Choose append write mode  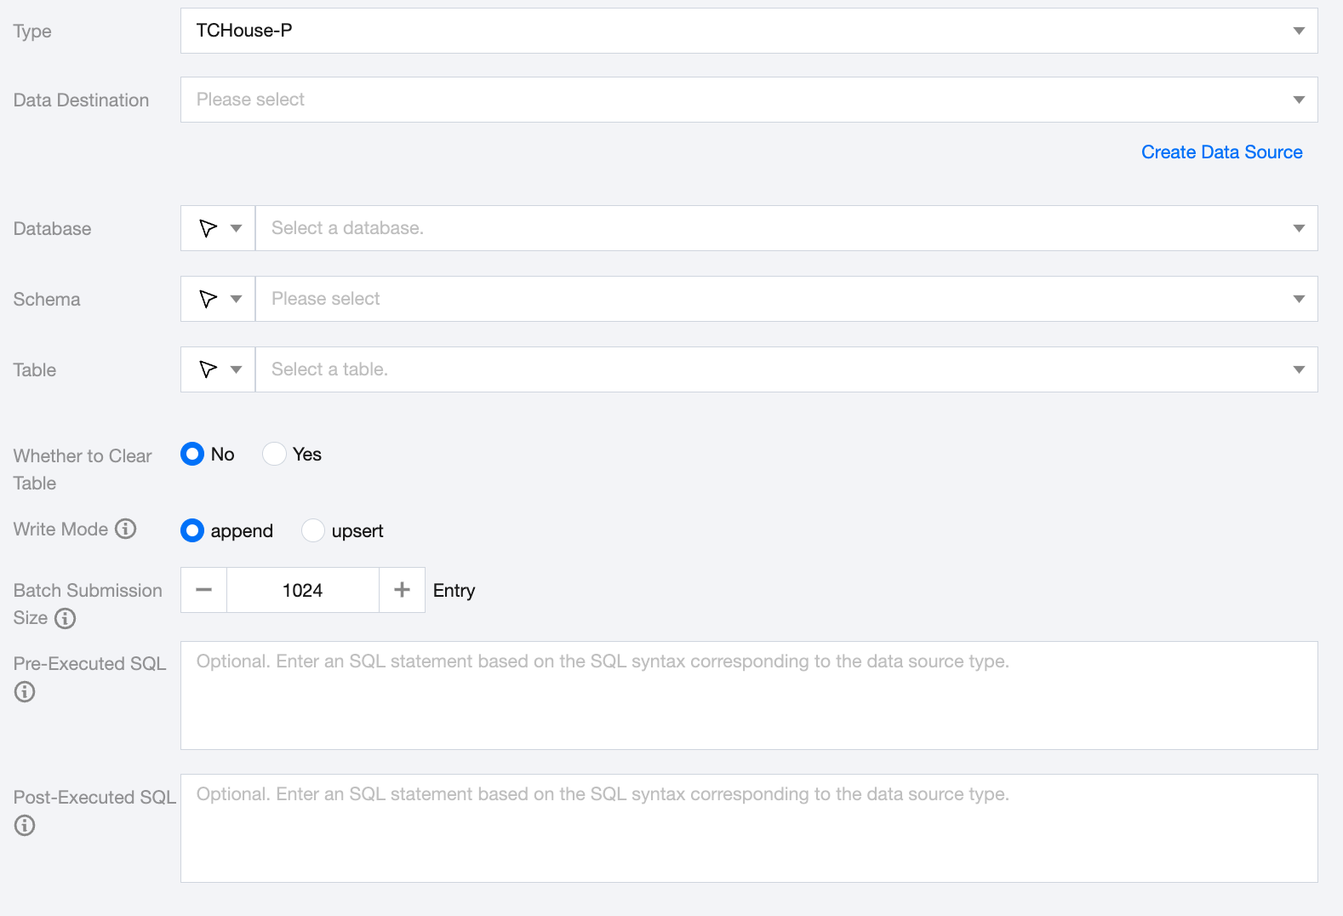192,530
